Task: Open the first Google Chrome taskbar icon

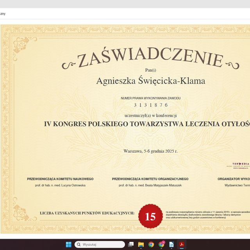Action: [151, 244]
